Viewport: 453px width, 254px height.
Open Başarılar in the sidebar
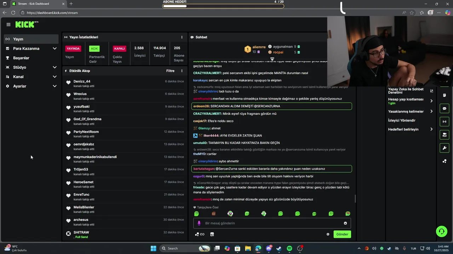pyautogui.click(x=31, y=58)
